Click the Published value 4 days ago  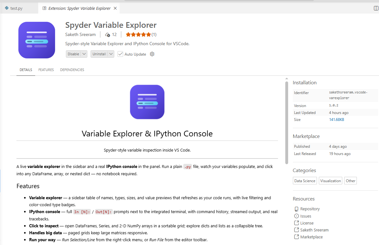click(338, 146)
